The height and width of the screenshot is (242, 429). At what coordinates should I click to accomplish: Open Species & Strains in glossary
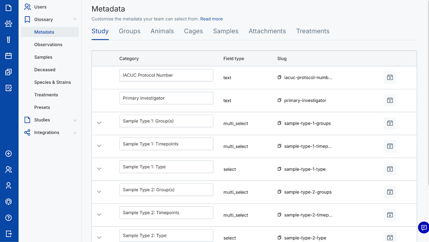pos(53,82)
